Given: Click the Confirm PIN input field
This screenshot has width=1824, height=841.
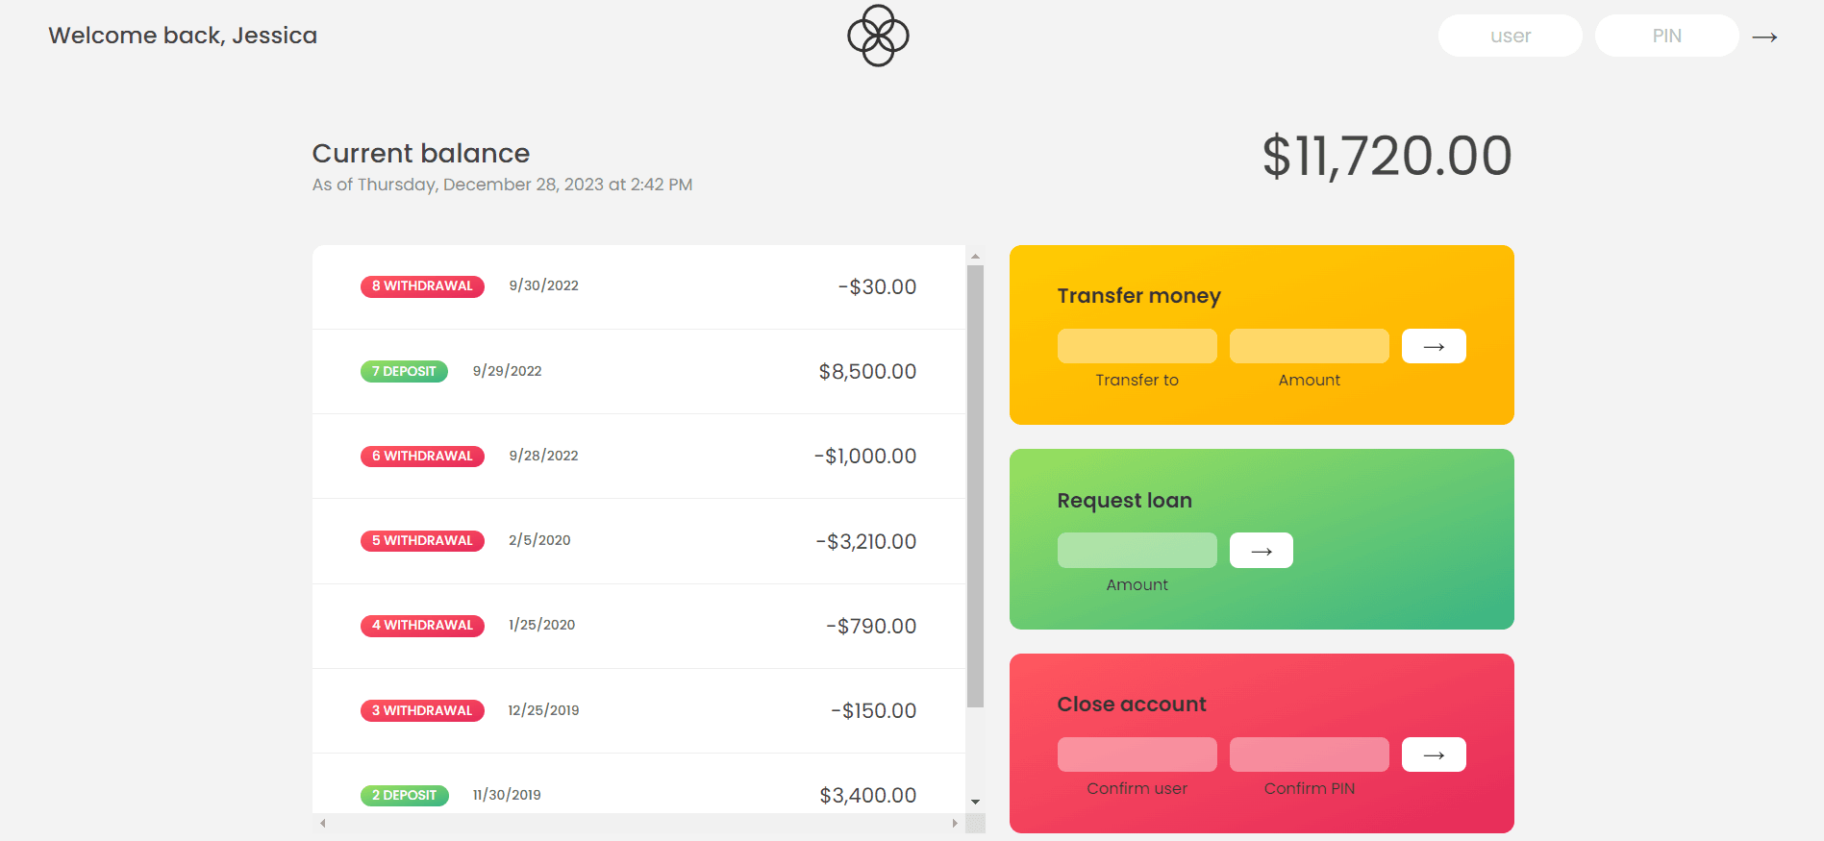Looking at the screenshot, I should click(x=1309, y=754).
